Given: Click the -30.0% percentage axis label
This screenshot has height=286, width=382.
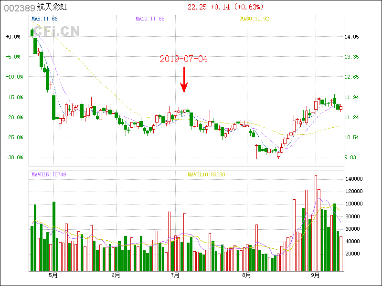Looking at the screenshot, I should tap(13, 157).
